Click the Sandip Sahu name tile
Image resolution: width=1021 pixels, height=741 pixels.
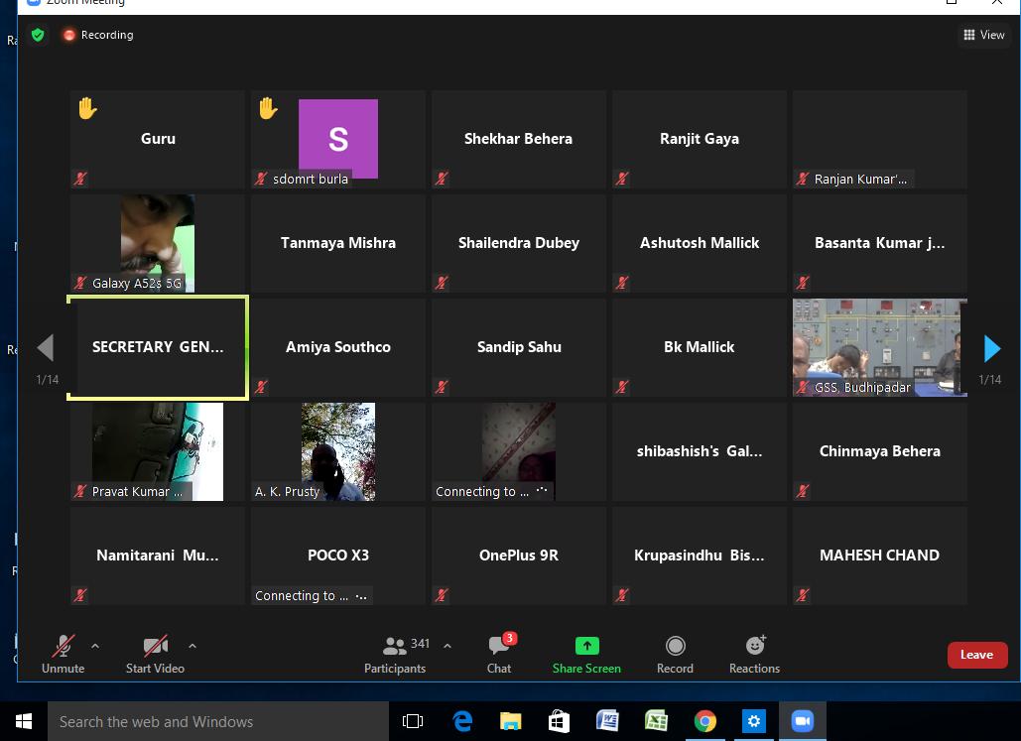(518, 348)
